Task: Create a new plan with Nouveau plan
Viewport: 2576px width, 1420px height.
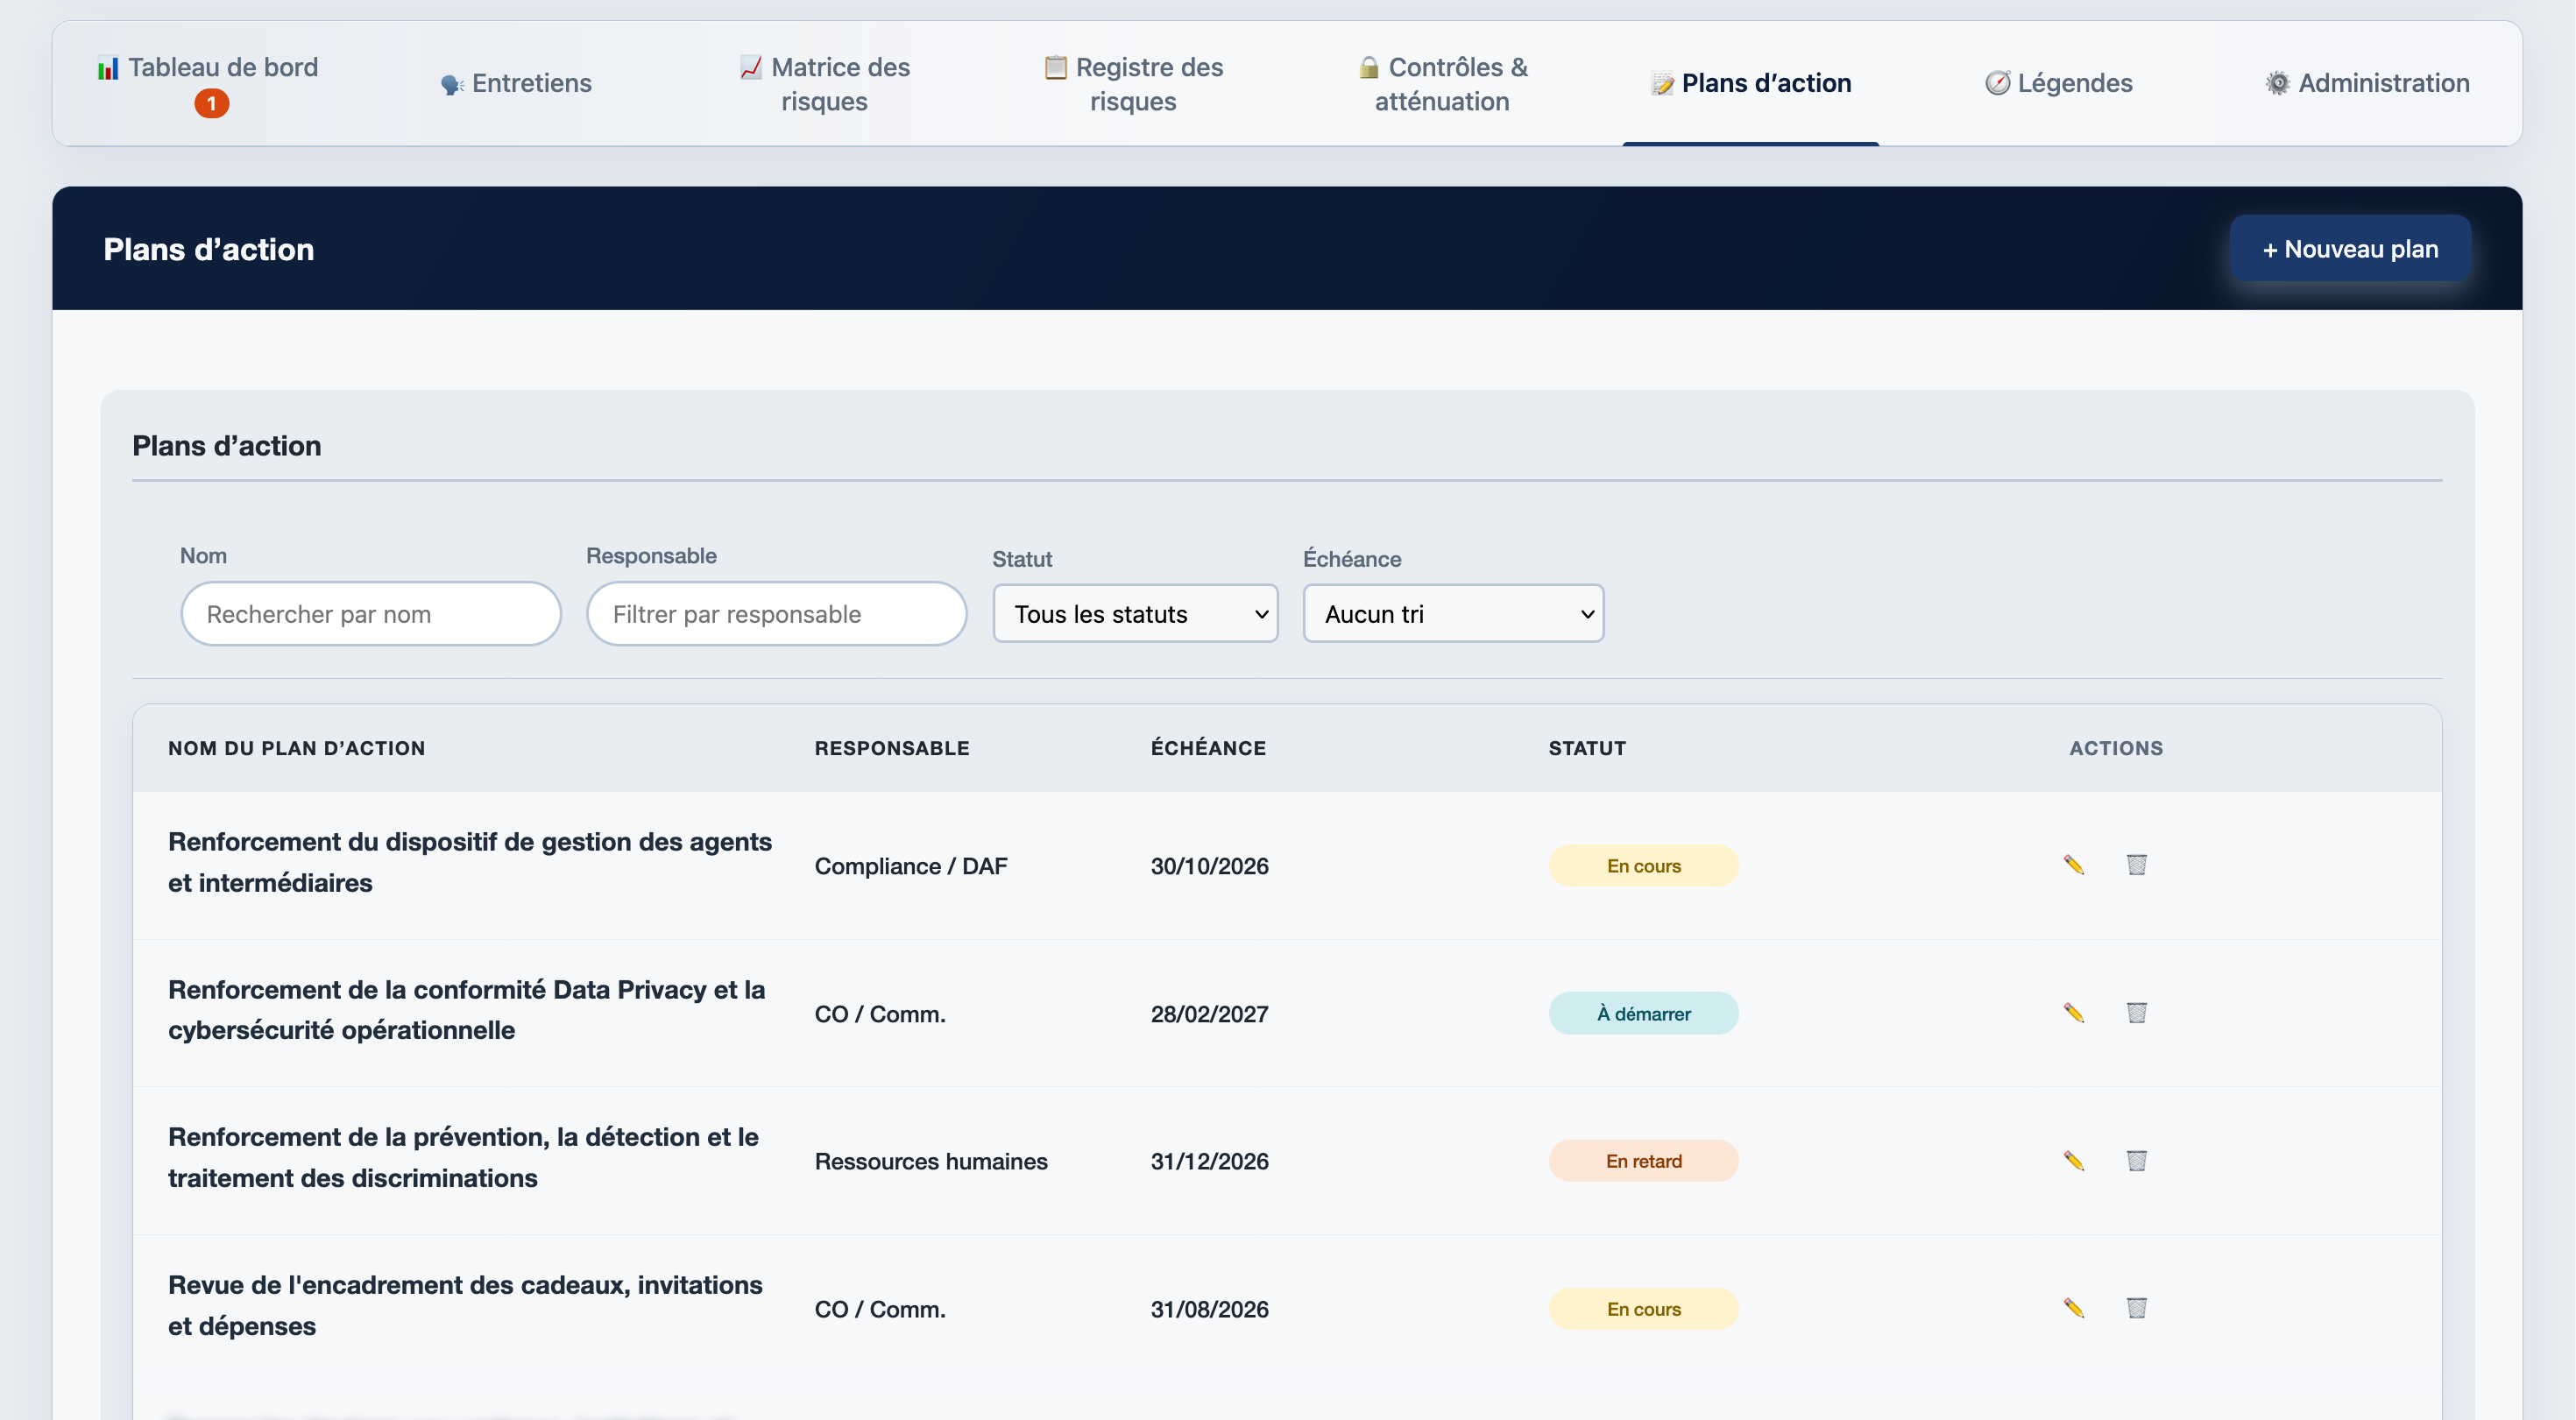Action: 2350,249
